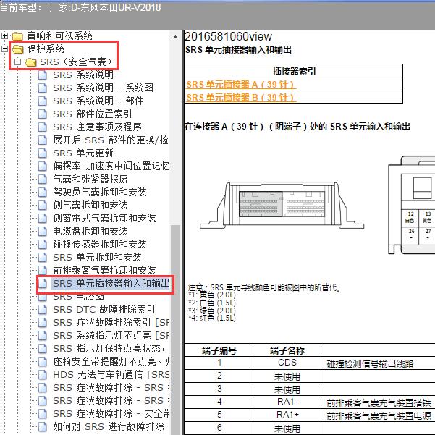Click tree panel scroll-up arrow
435x435 pixels.
176,37
